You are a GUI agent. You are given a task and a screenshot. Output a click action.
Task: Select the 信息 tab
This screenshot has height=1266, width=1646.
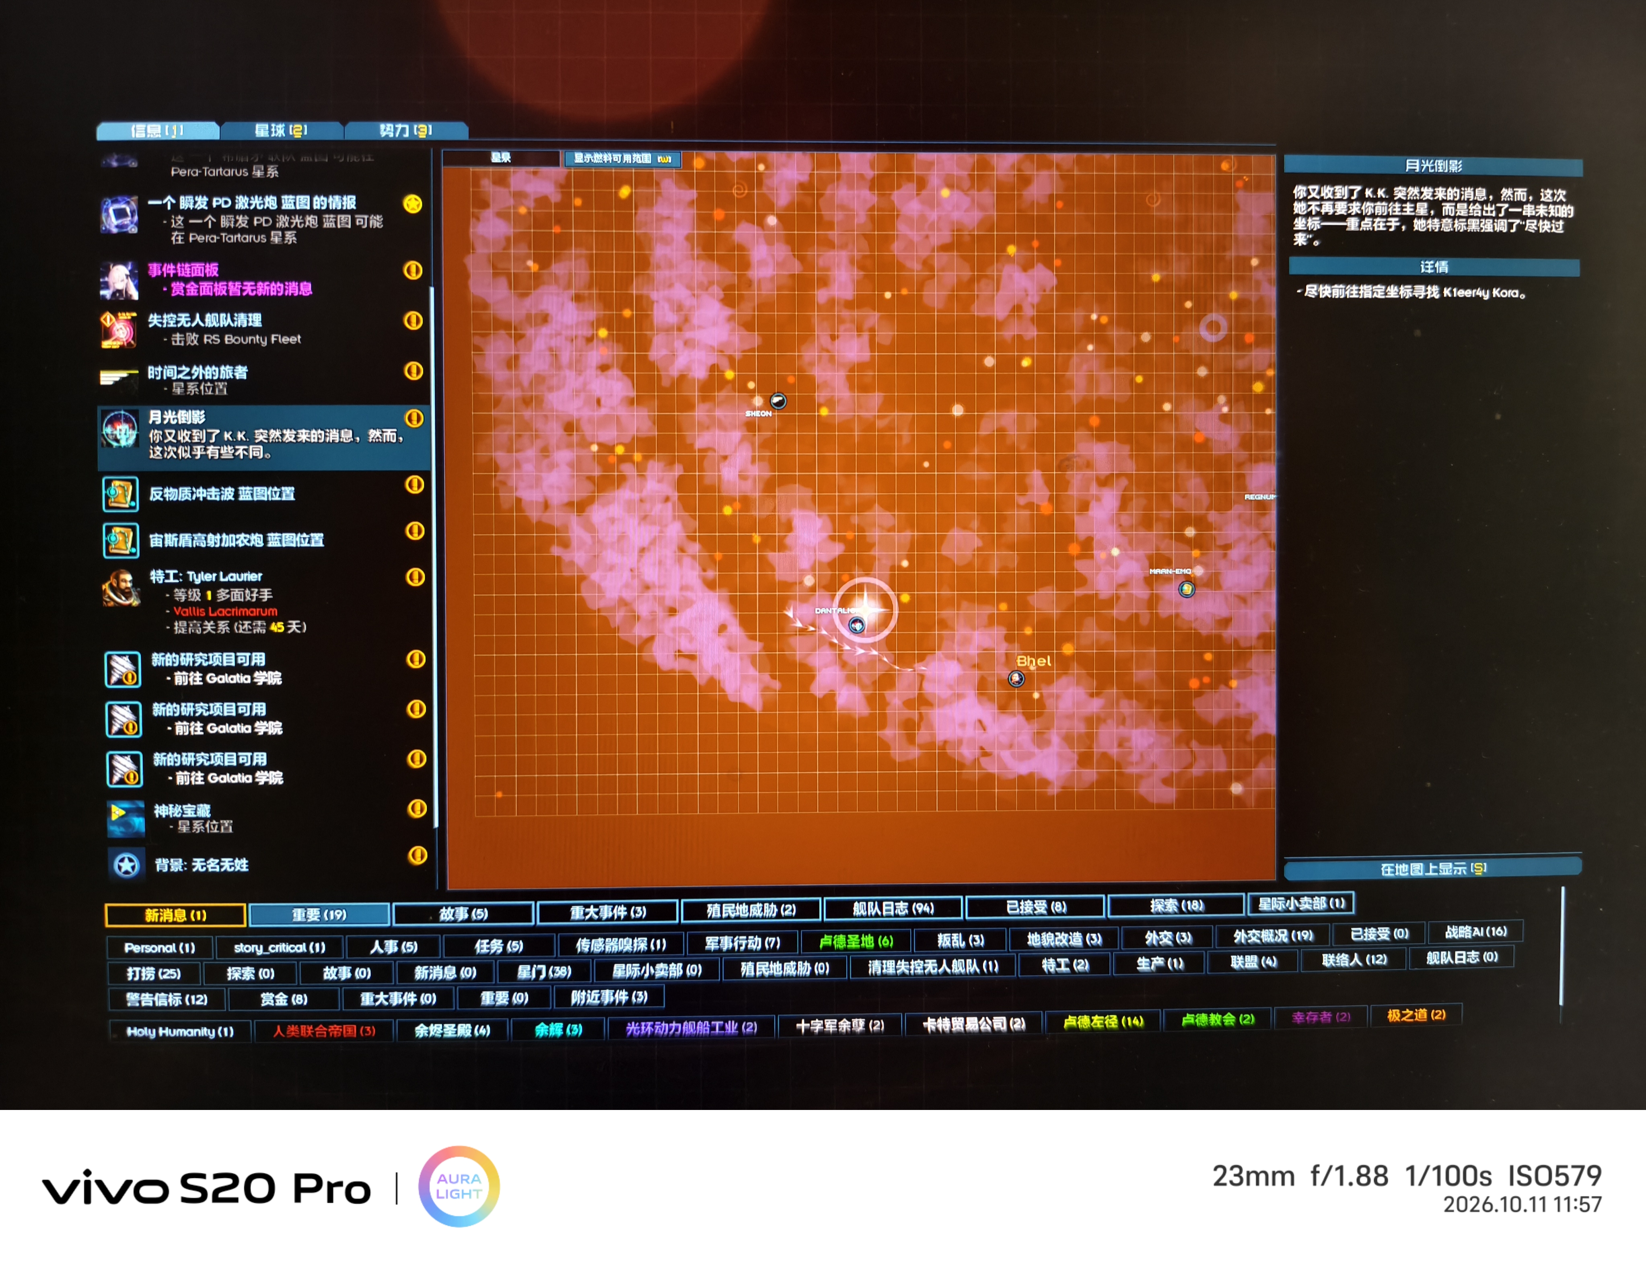coord(158,130)
